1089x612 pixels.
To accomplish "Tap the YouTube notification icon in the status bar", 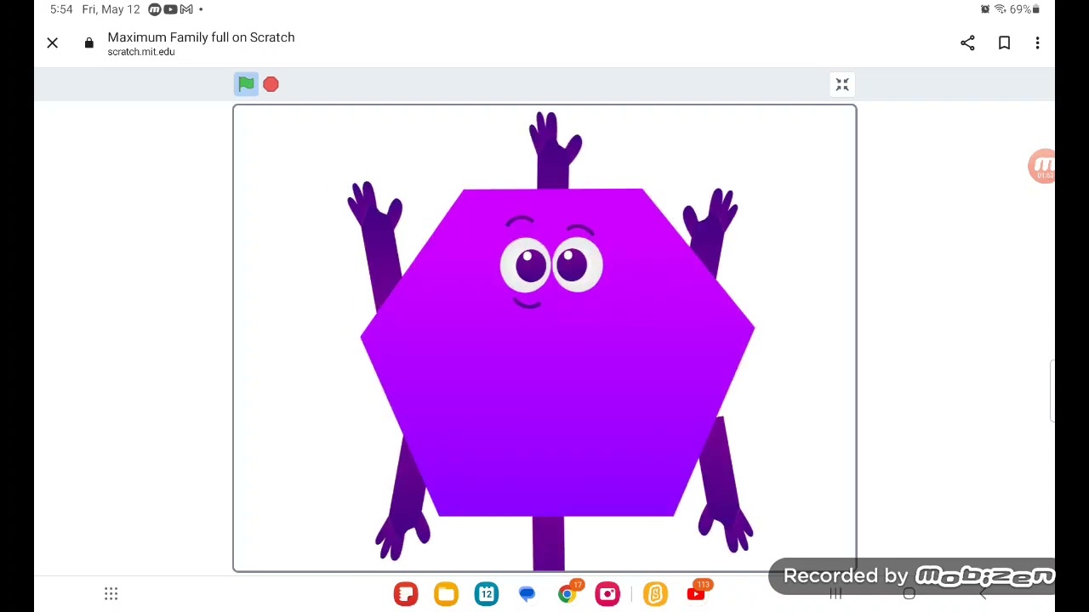I will point(170,9).
